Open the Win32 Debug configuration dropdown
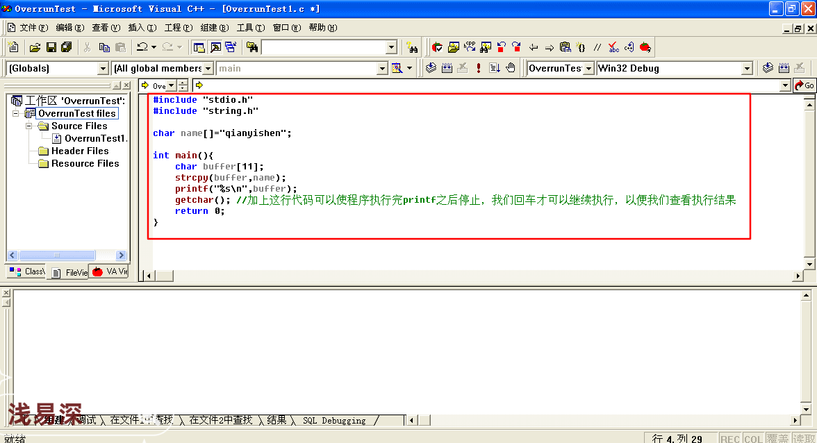The image size is (817, 443). tap(748, 68)
